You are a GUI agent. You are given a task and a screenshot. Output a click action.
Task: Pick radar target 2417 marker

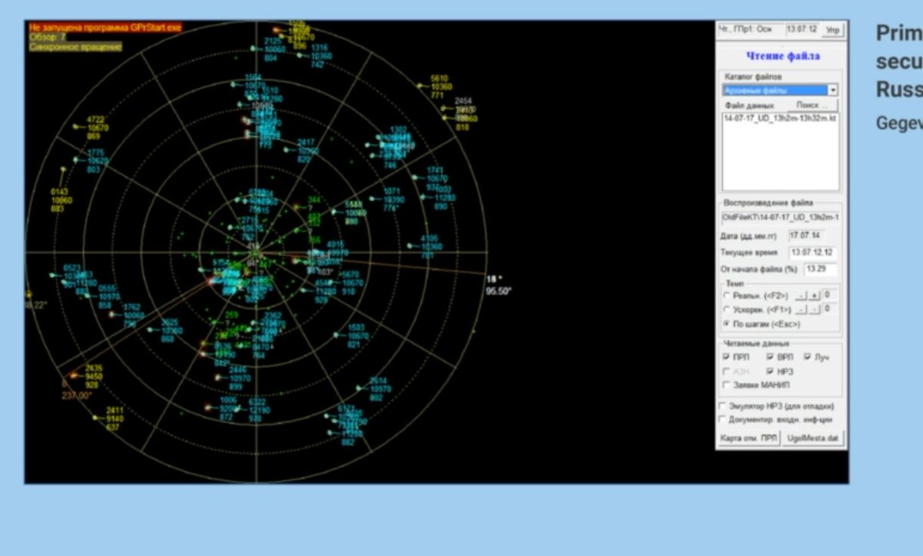[x=286, y=150]
